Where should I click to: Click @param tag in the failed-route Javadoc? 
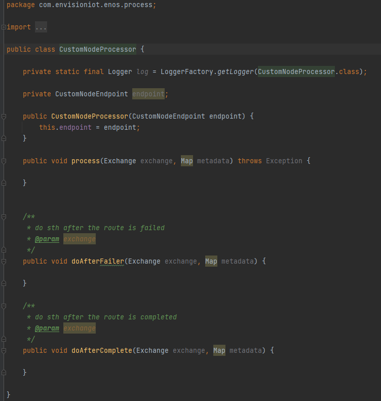[47, 239]
